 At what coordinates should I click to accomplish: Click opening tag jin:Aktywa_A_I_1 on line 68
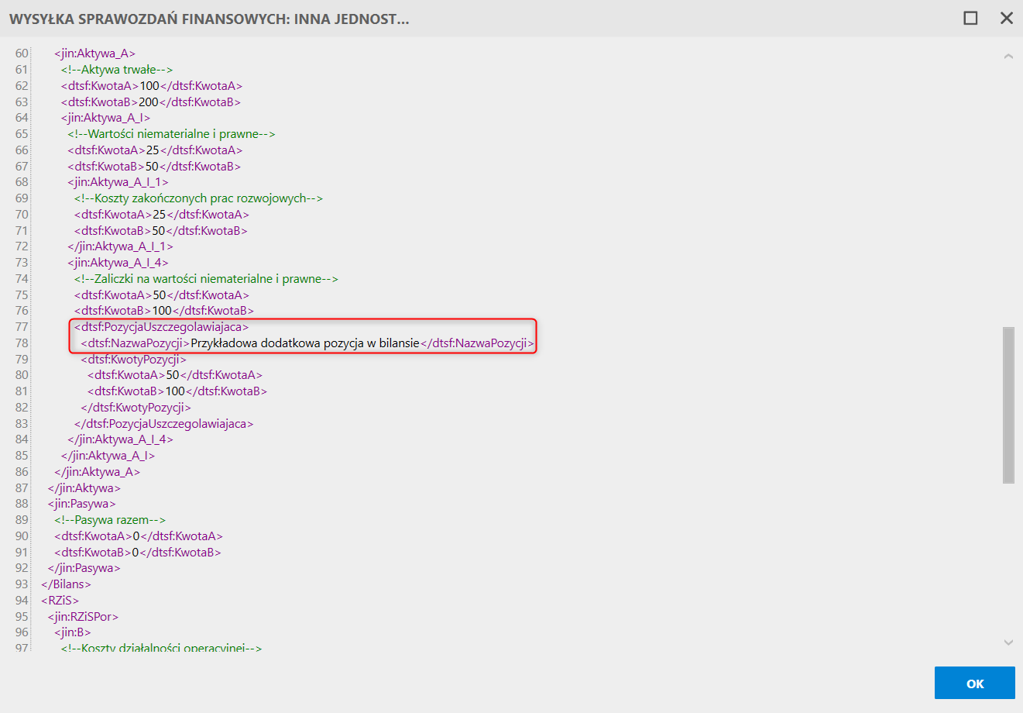point(118,182)
